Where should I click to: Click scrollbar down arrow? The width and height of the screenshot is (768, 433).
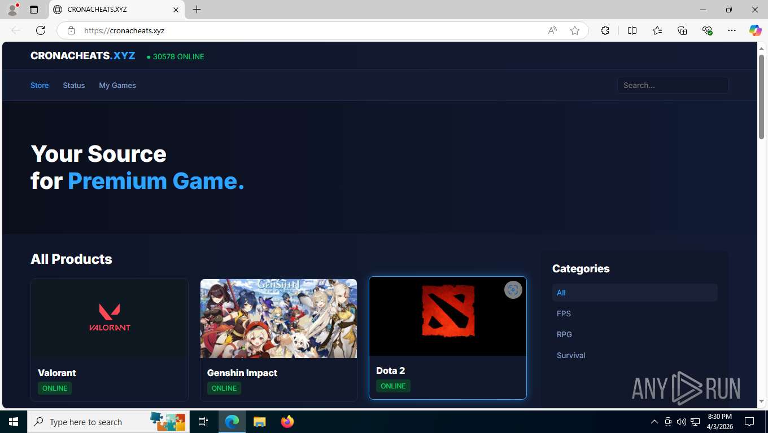click(x=761, y=401)
